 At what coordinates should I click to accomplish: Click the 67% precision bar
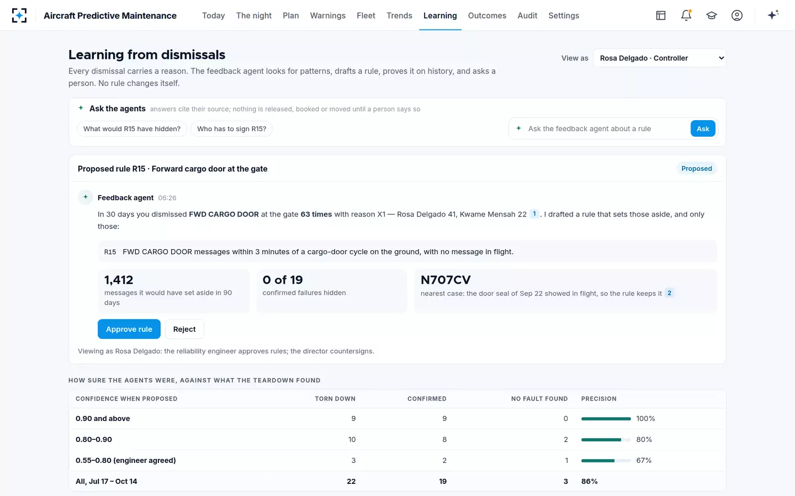point(606,461)
